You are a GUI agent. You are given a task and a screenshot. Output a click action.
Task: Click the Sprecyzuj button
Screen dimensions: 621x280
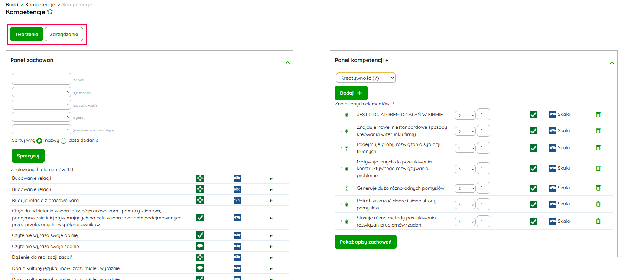[28, 156]
